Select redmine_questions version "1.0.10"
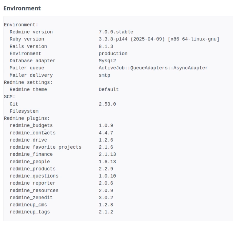233x230 pixels. click(107, 176)
